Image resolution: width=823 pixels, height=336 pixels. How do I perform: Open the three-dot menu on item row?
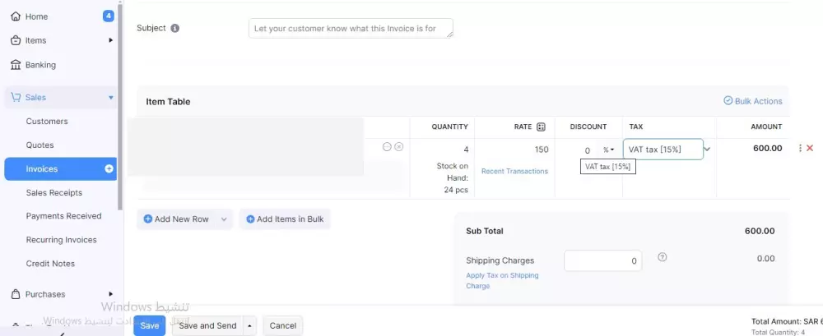point(800,149)
